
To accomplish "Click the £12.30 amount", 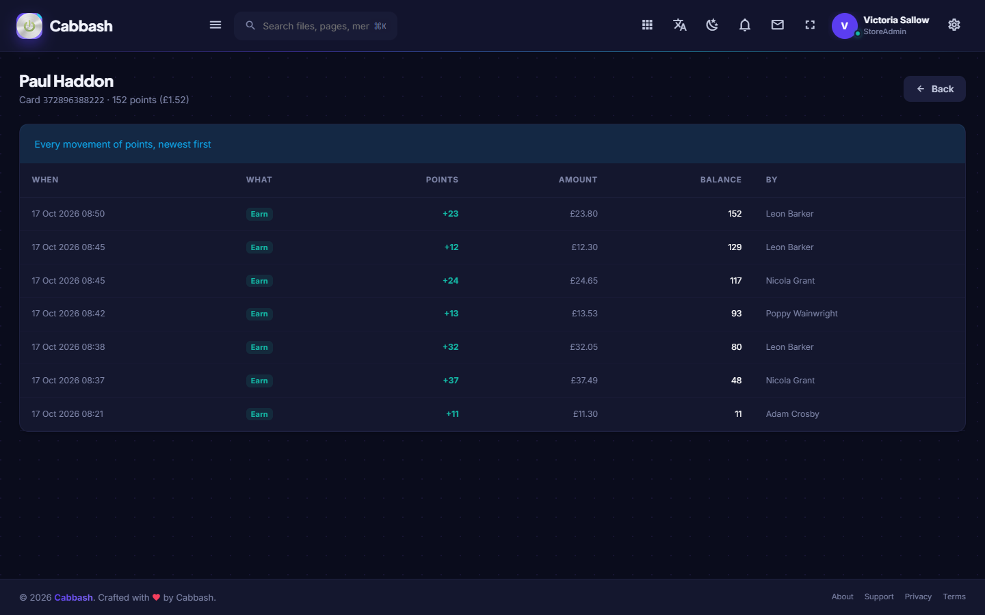I will pos(585,247).
